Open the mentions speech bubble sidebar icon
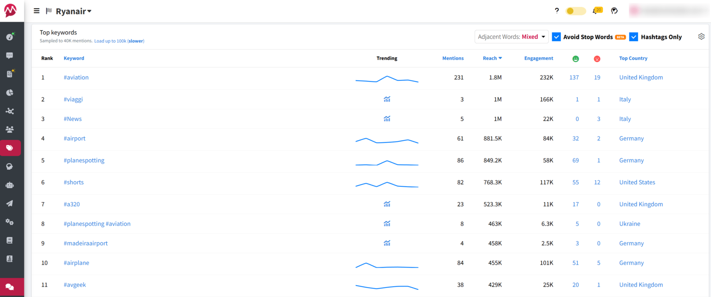 9,55
